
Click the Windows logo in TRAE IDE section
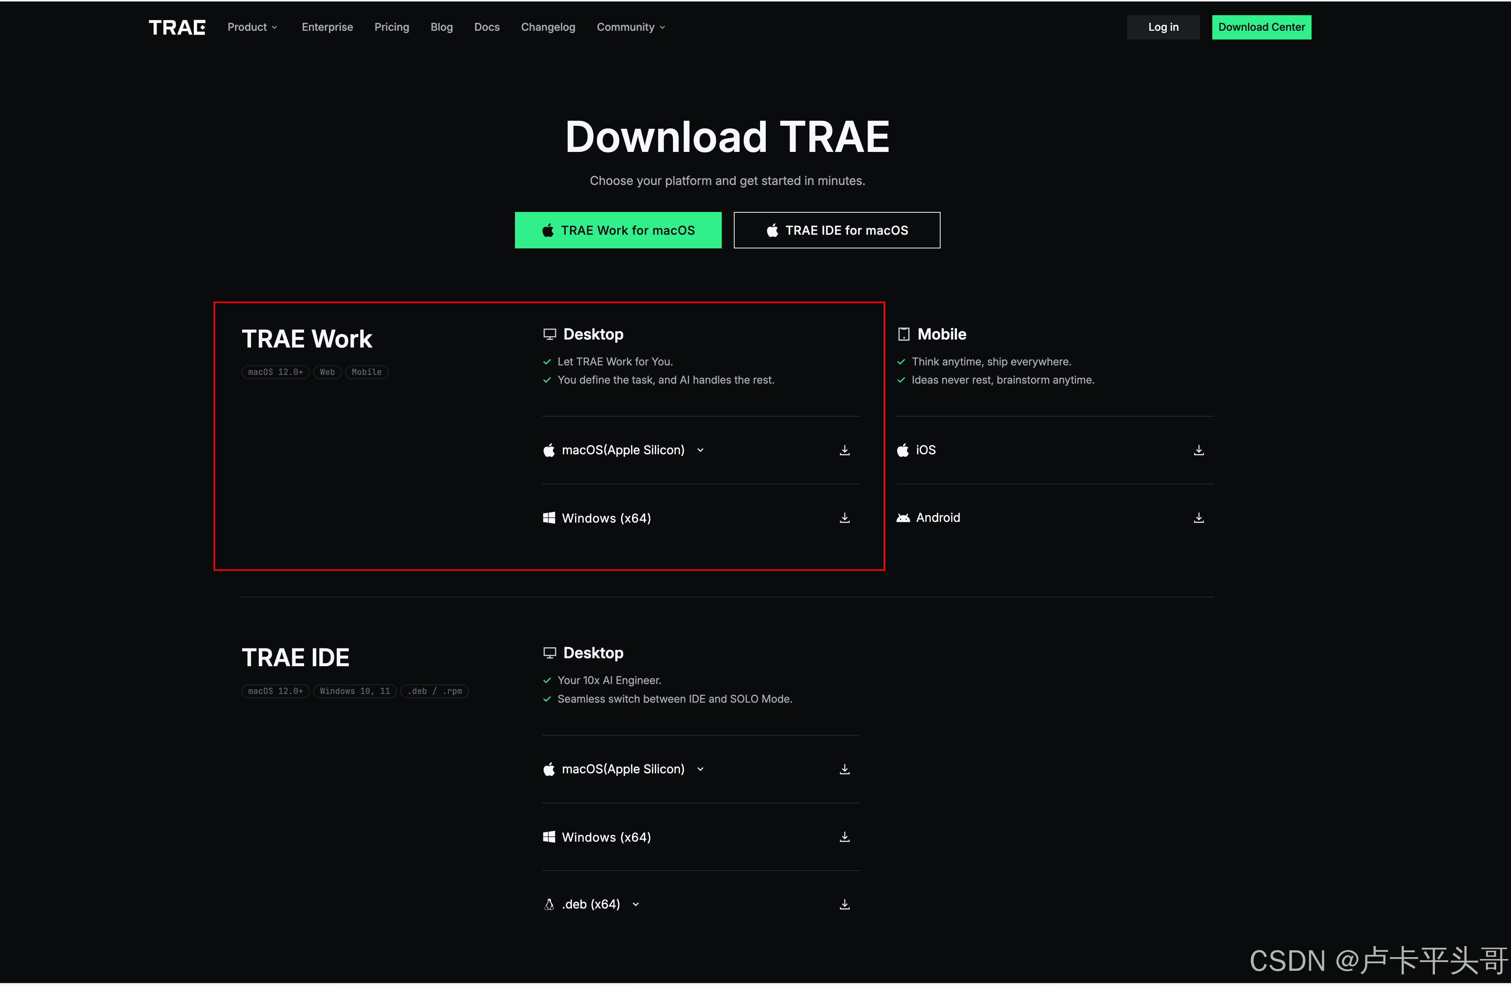tap(549, 837)
